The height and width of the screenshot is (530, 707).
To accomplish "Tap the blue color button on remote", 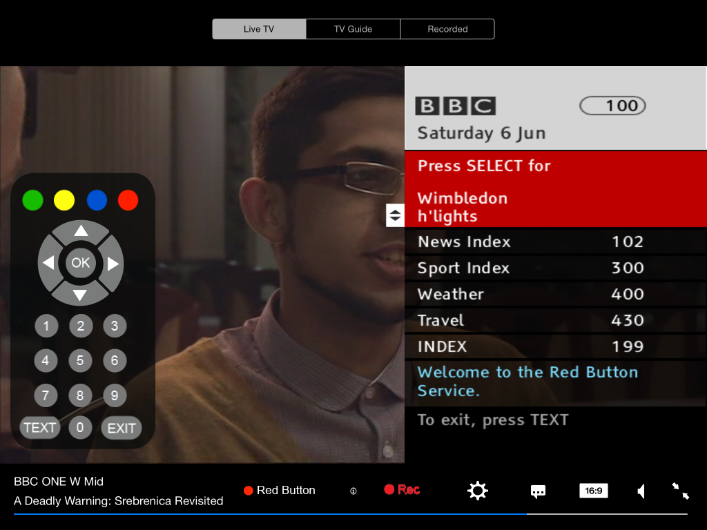I will pos(97,200).
